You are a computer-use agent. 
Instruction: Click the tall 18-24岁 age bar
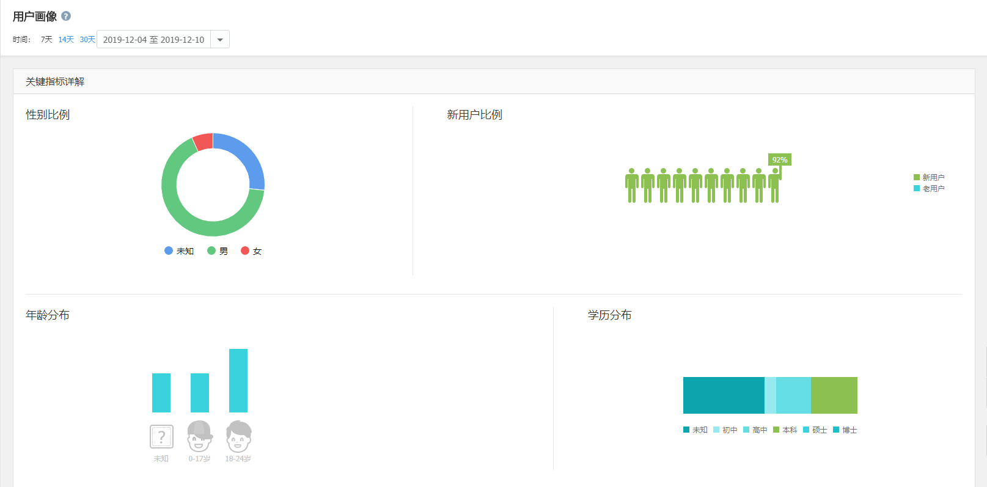click(238, 381)
